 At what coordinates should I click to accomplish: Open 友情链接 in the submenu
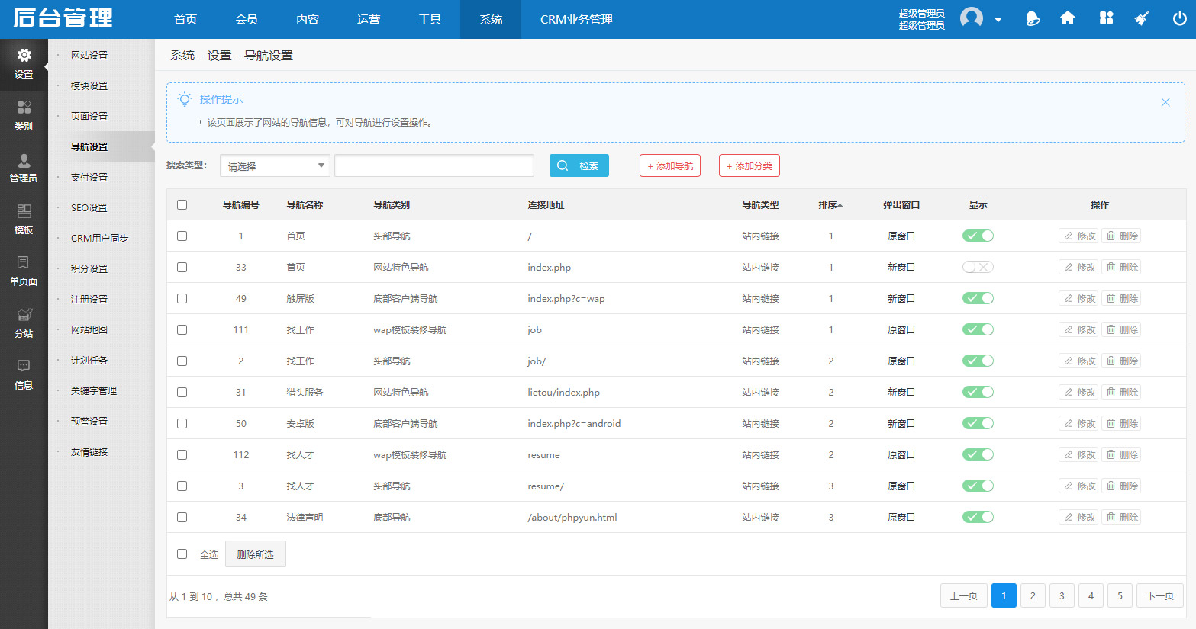[x=89, y=451]
